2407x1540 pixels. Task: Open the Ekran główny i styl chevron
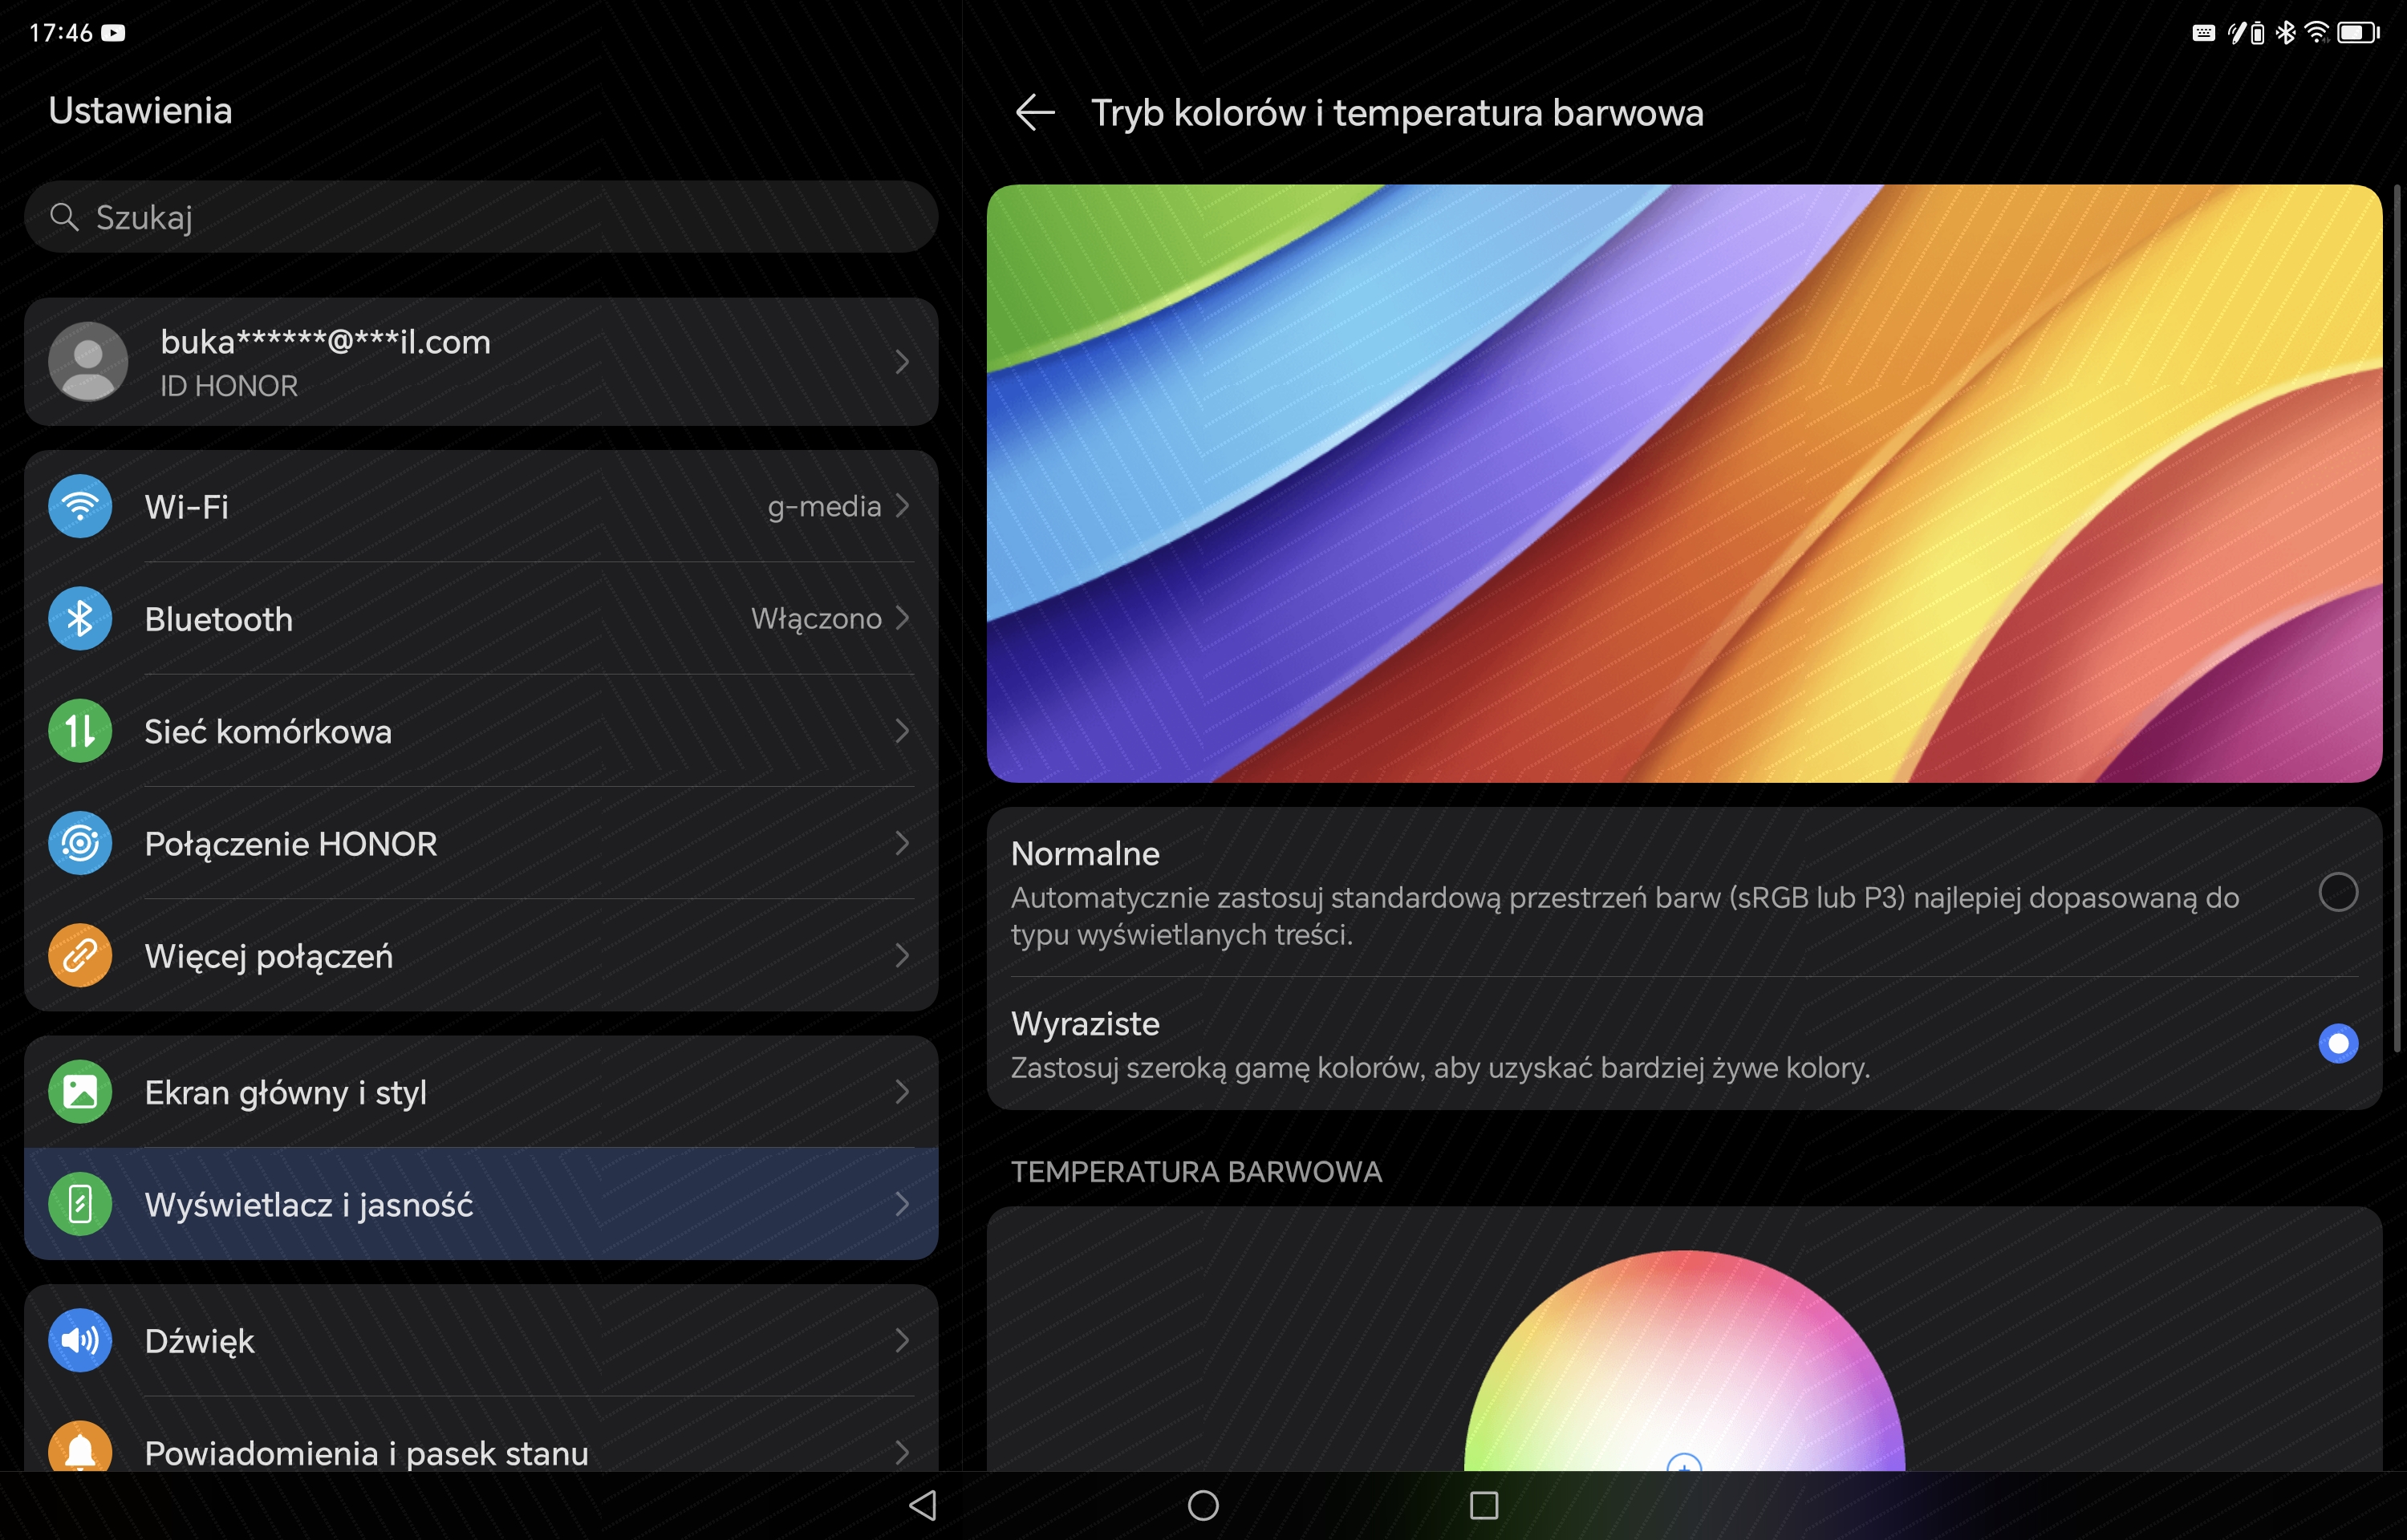pos(902,1092)
